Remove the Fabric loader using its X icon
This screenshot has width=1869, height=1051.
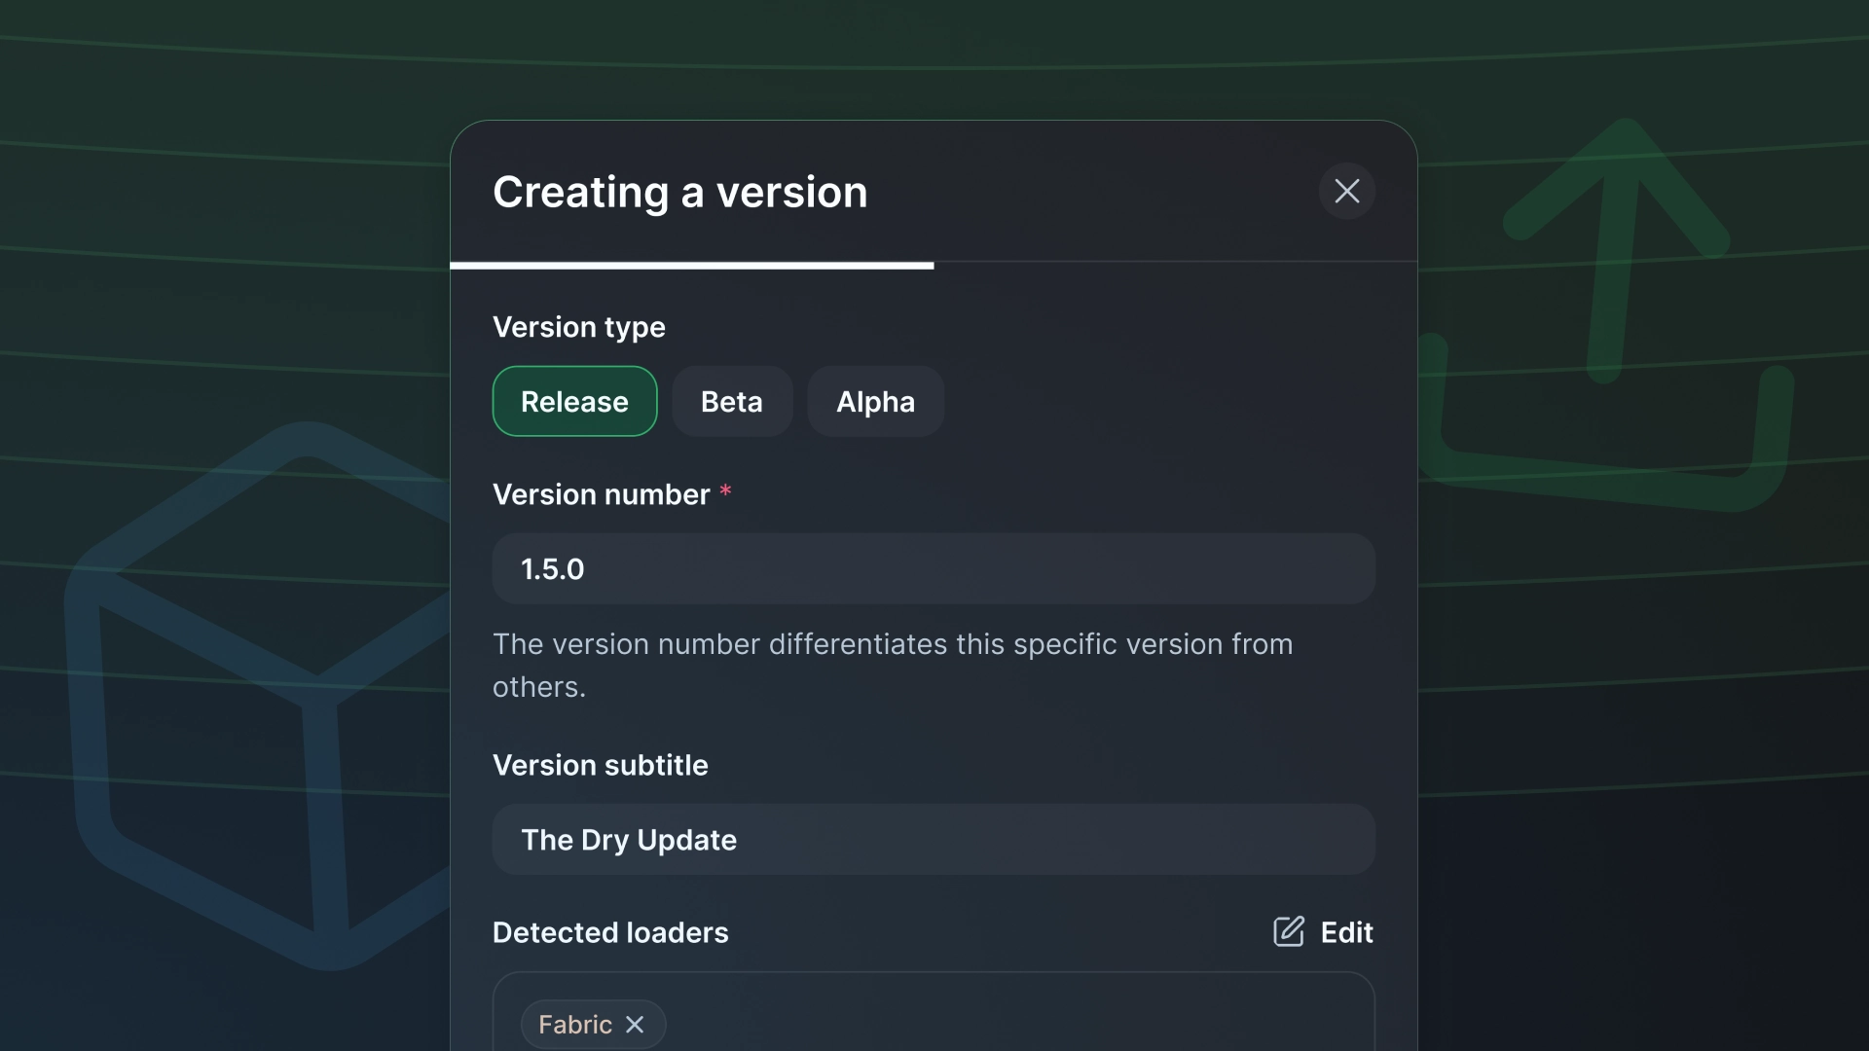tap(635, 1025)
